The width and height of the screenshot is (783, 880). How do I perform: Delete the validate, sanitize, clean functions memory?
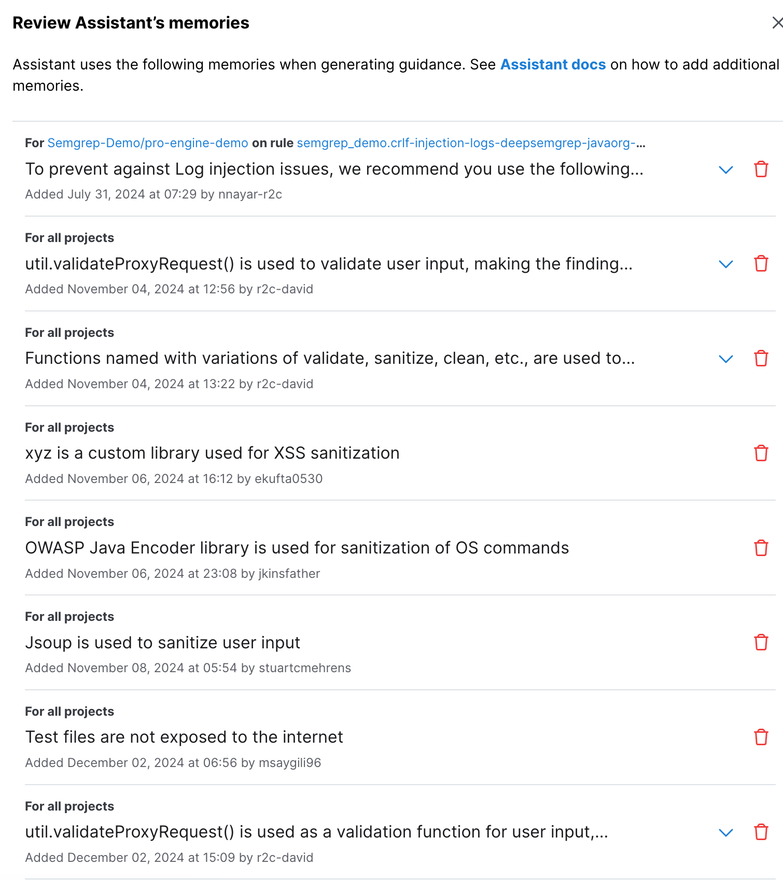tap(761, 359)
